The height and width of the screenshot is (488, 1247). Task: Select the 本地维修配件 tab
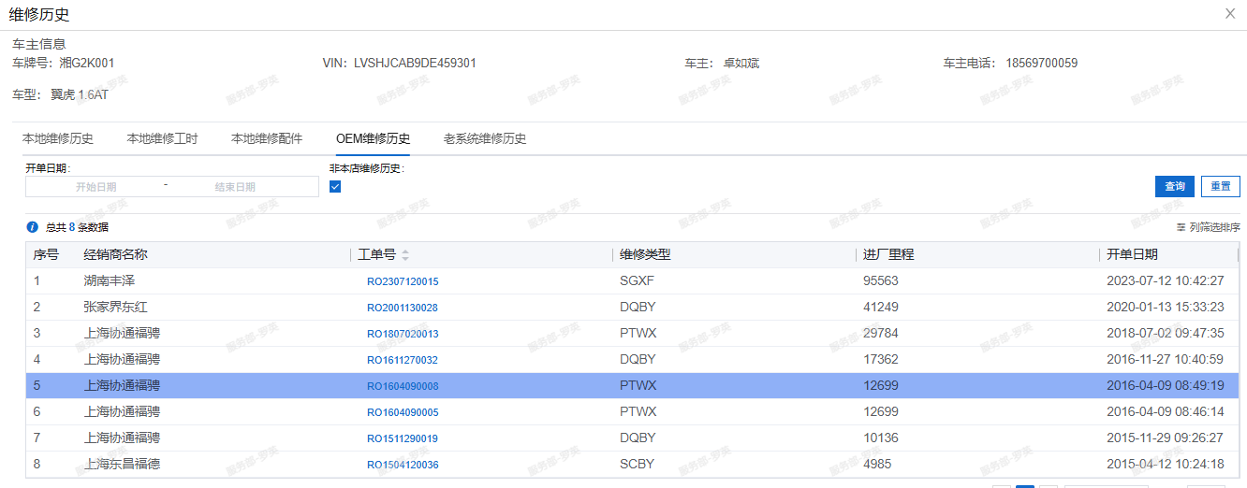267,138
